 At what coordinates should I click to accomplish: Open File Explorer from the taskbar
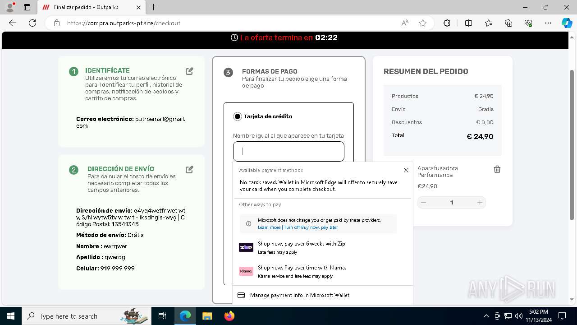point(207,316)
